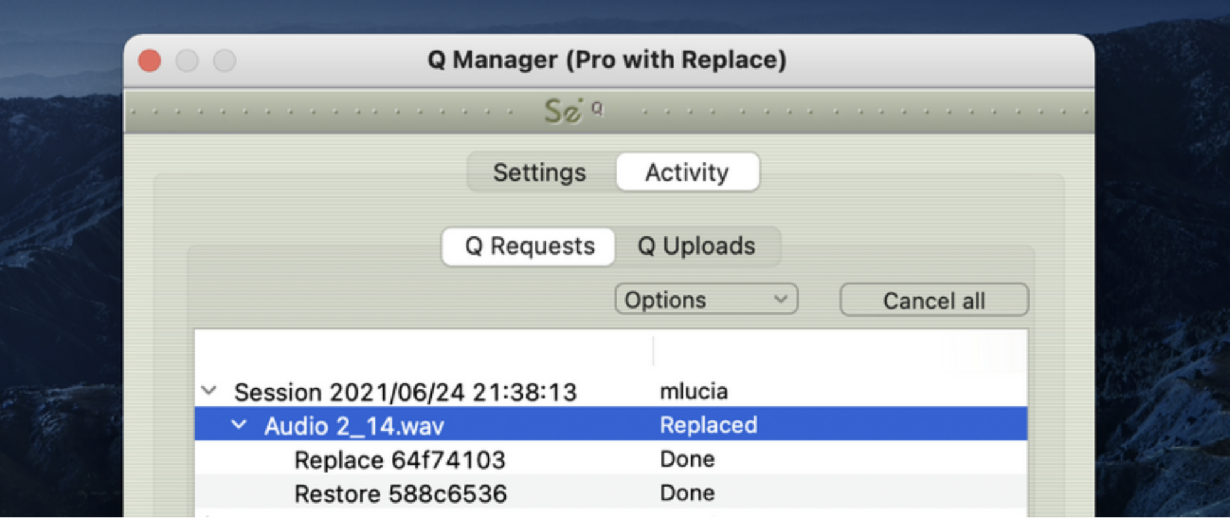Click the column divider in list header
Image resolution: width=1231 pixels, height=518 pixels.
click(653, 351)
